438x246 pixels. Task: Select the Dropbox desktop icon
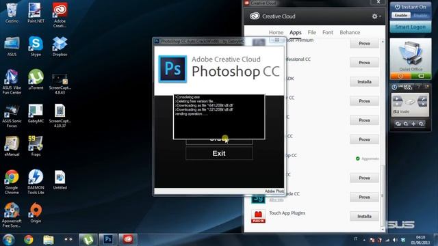60,46
